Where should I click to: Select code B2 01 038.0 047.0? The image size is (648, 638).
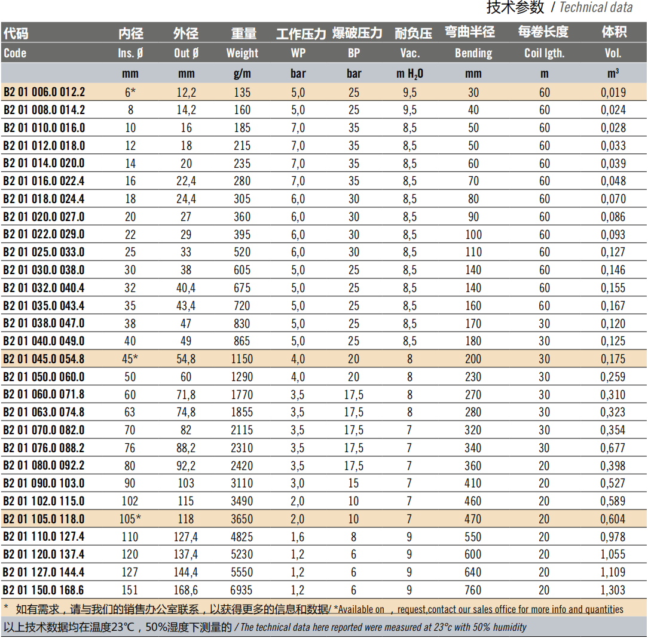point(44,323)
